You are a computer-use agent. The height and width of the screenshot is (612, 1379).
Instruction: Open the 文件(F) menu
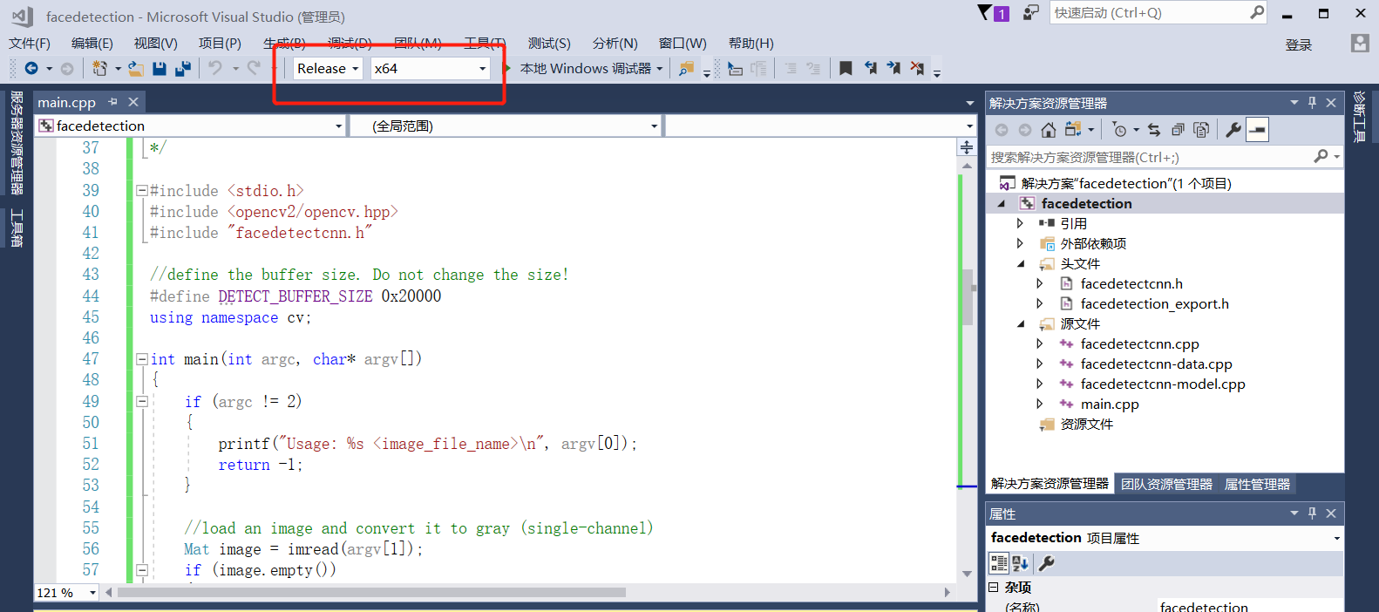tap(30, 44)
